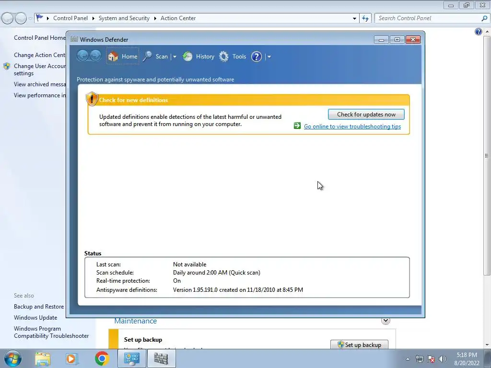Open Change User Account Control settings

tap(40, 69)
